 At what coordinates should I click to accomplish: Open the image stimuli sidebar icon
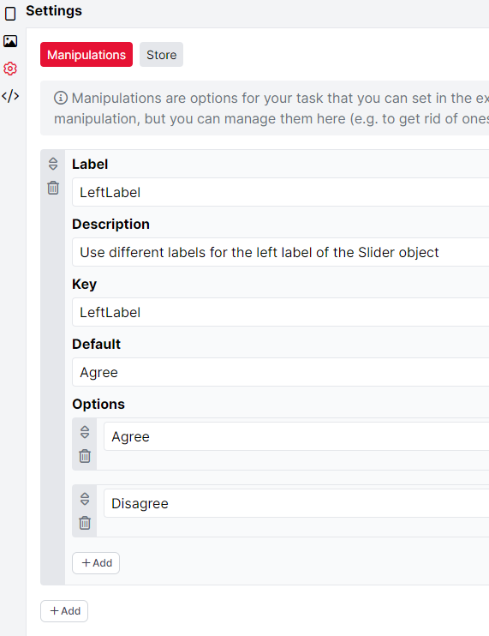click(10, 41)
